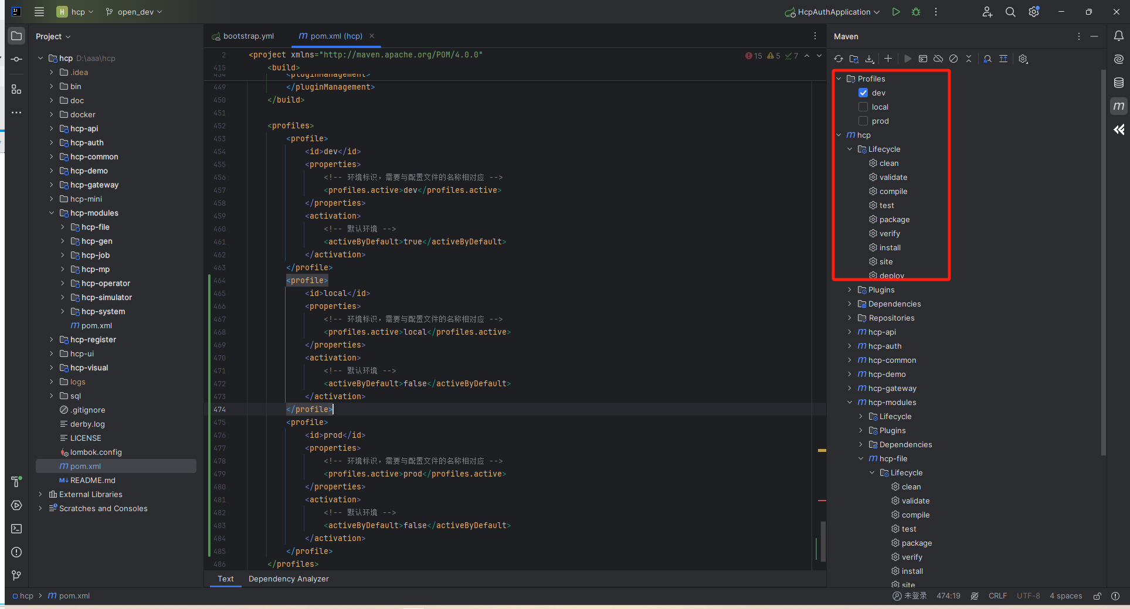
Task: Toggle Maven offline mode icon
Action: point(938,59)
